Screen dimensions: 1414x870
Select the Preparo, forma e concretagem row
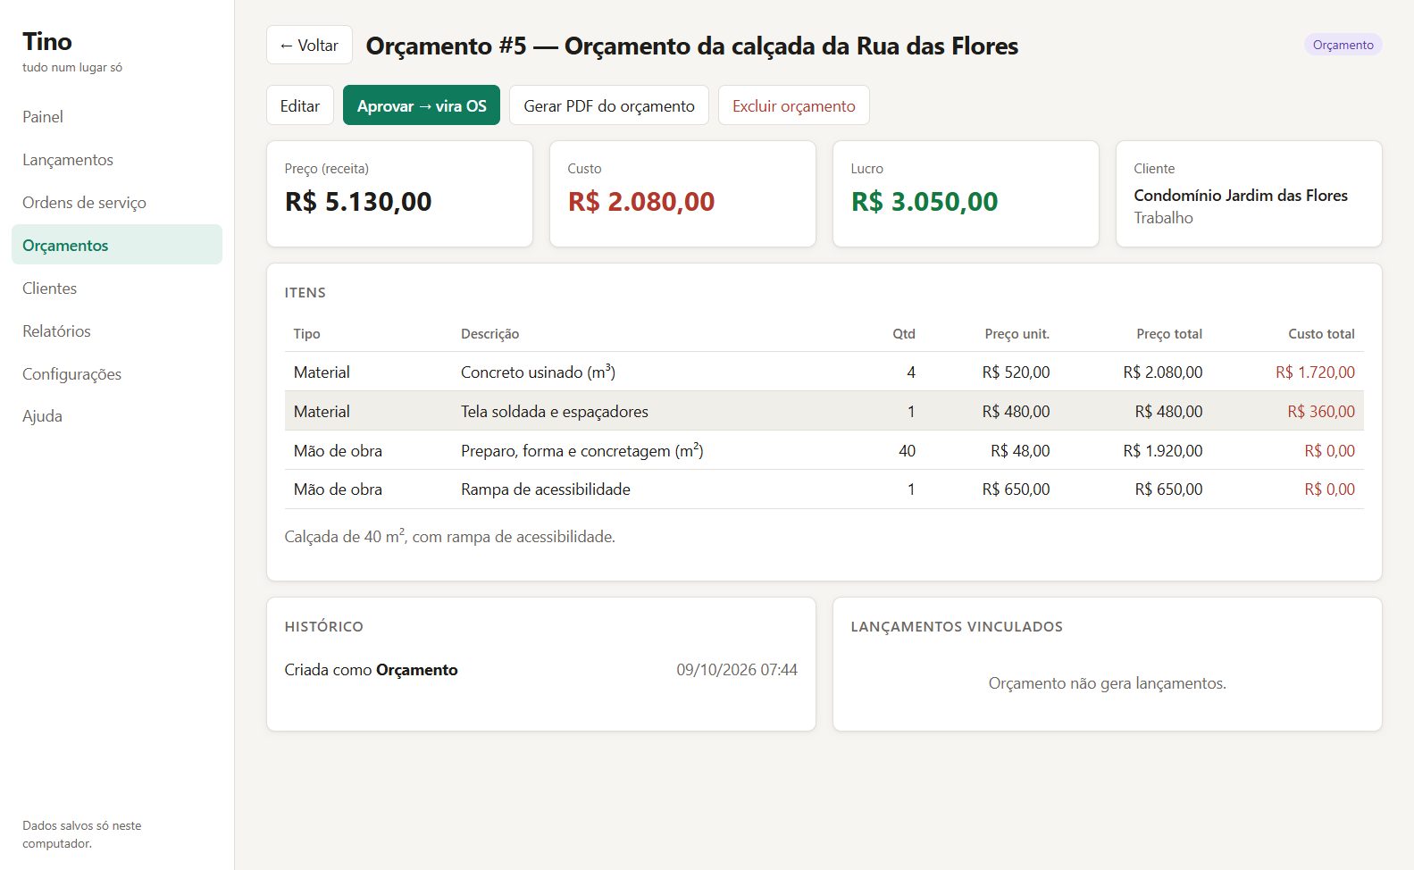point(824,450)
